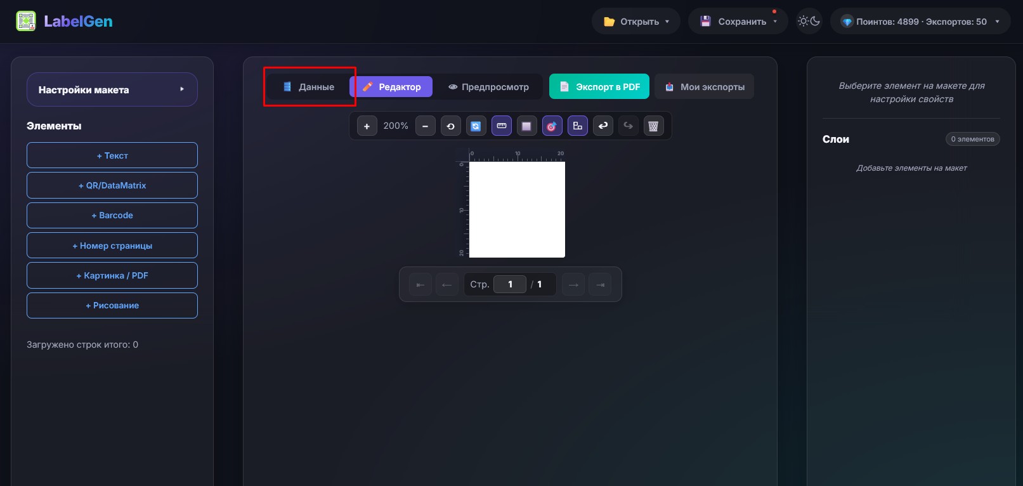Image resolution: width=1023 pixels, height=486 pixels.
Task: Toggle the target snapping icon
Action: (x=552, y=126)
